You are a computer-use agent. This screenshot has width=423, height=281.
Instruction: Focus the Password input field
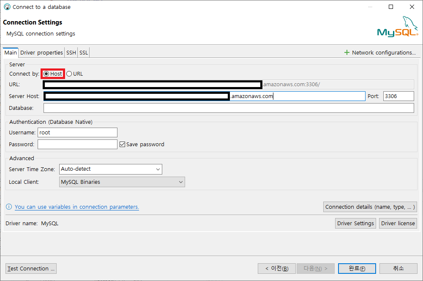point(77,145)
